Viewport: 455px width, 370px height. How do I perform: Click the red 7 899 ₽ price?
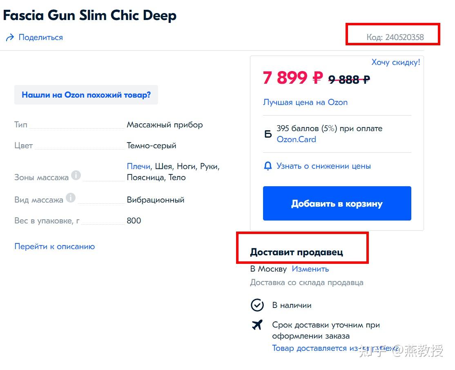[293, 78]
